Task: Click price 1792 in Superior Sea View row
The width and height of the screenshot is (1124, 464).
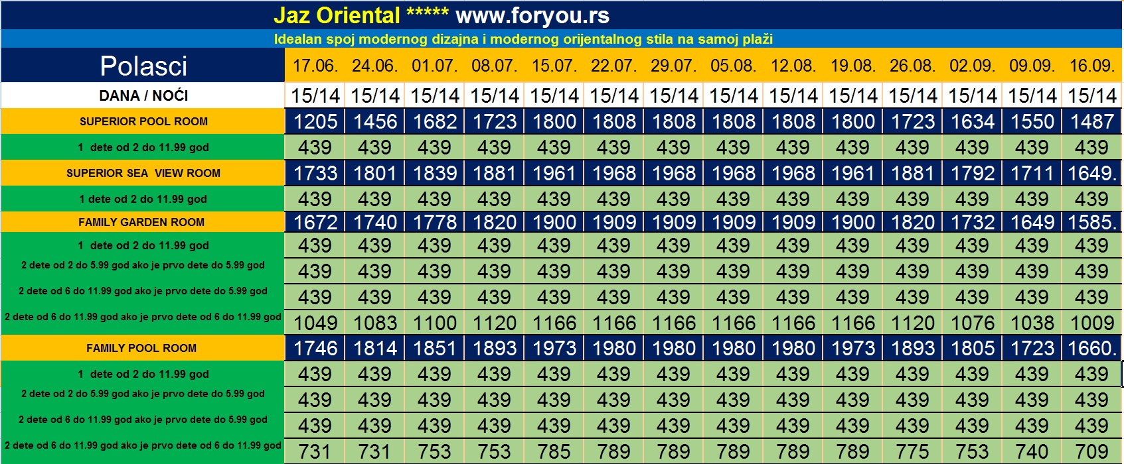Action: (973, 173)
